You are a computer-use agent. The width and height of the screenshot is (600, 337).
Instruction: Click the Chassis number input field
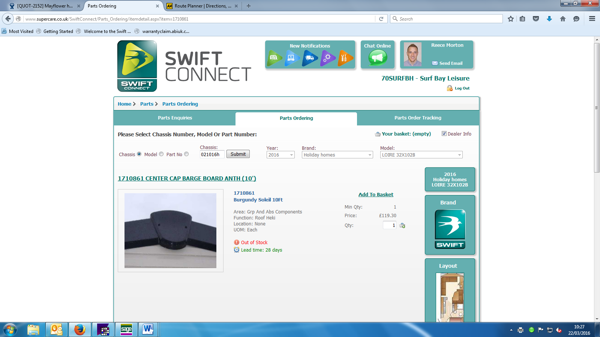(x=212, y=154)
